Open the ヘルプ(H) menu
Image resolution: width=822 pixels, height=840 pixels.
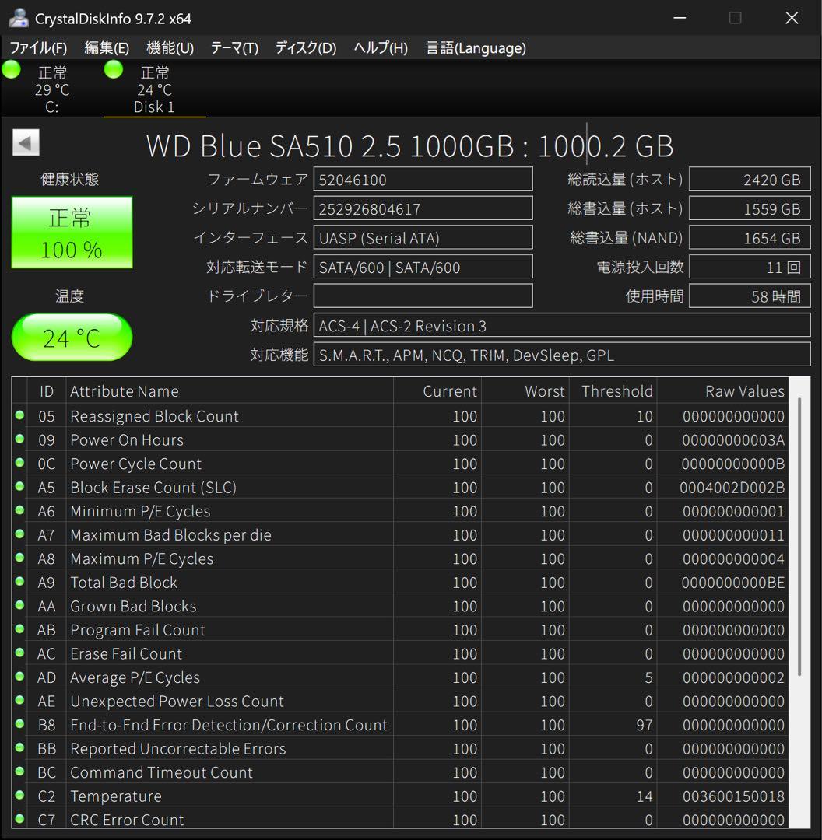coord(378,47)
